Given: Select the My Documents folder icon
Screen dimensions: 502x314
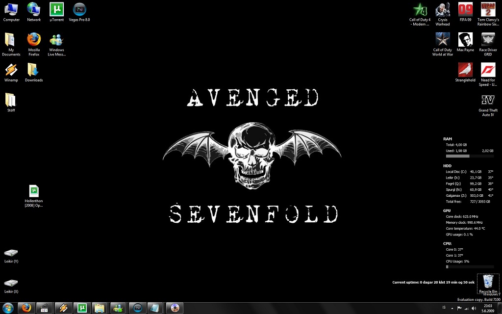Looking at the screenshot, I should pyautogui.click(x=11, y=44).
